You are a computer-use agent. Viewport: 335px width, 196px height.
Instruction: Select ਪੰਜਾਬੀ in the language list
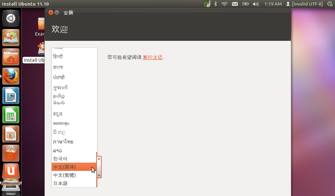click(x=74, y=77)
